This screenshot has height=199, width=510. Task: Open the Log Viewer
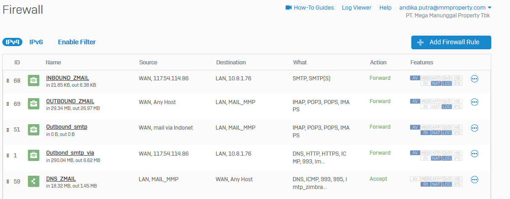click(x=356, y=8)
